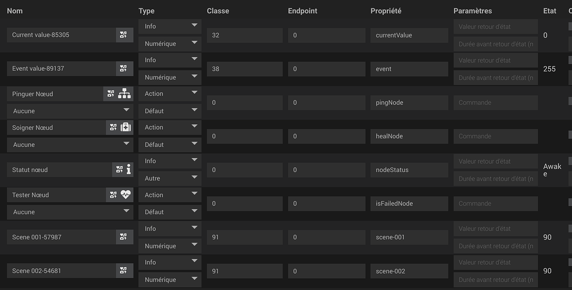Open the Autre subtype dropdown for Statut nœud
This screenshot has height=290, width=572.
170,179
